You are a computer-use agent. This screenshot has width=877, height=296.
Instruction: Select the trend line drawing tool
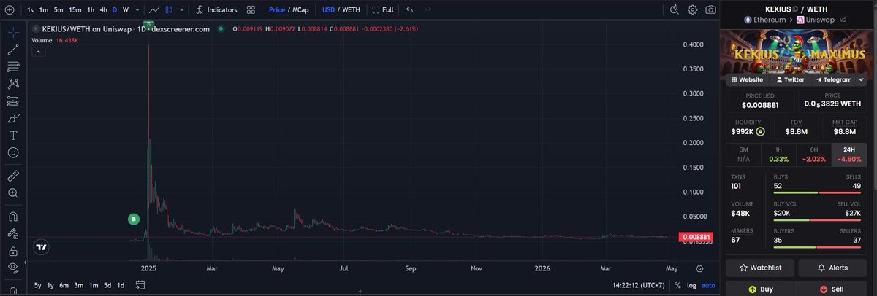[12, 50]
